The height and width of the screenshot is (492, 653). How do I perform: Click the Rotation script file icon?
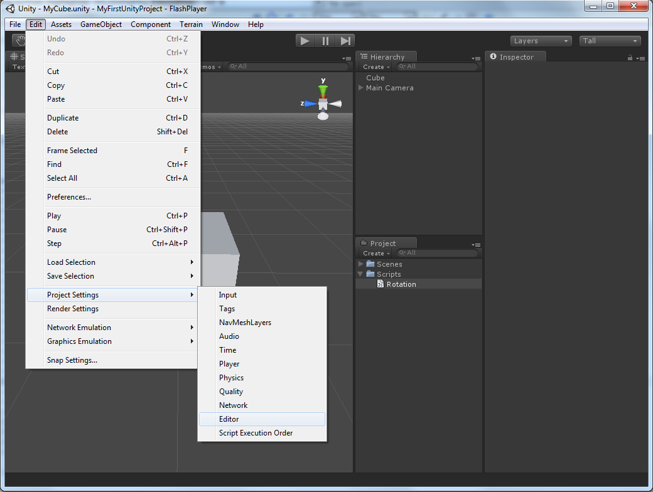[380, 284]
